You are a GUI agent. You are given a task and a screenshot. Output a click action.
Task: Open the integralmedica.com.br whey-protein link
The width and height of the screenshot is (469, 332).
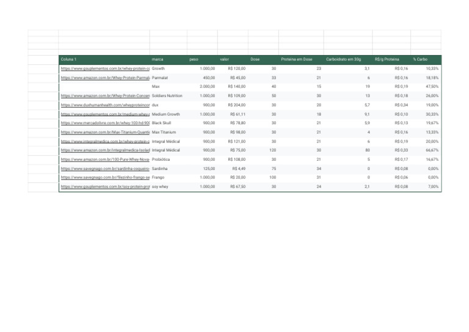tap(105, 142)
